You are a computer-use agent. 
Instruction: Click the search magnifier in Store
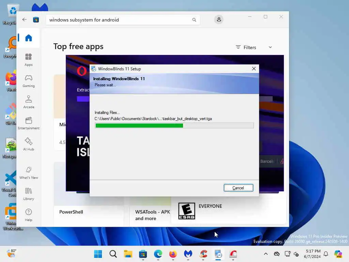(x=194, y=20)
